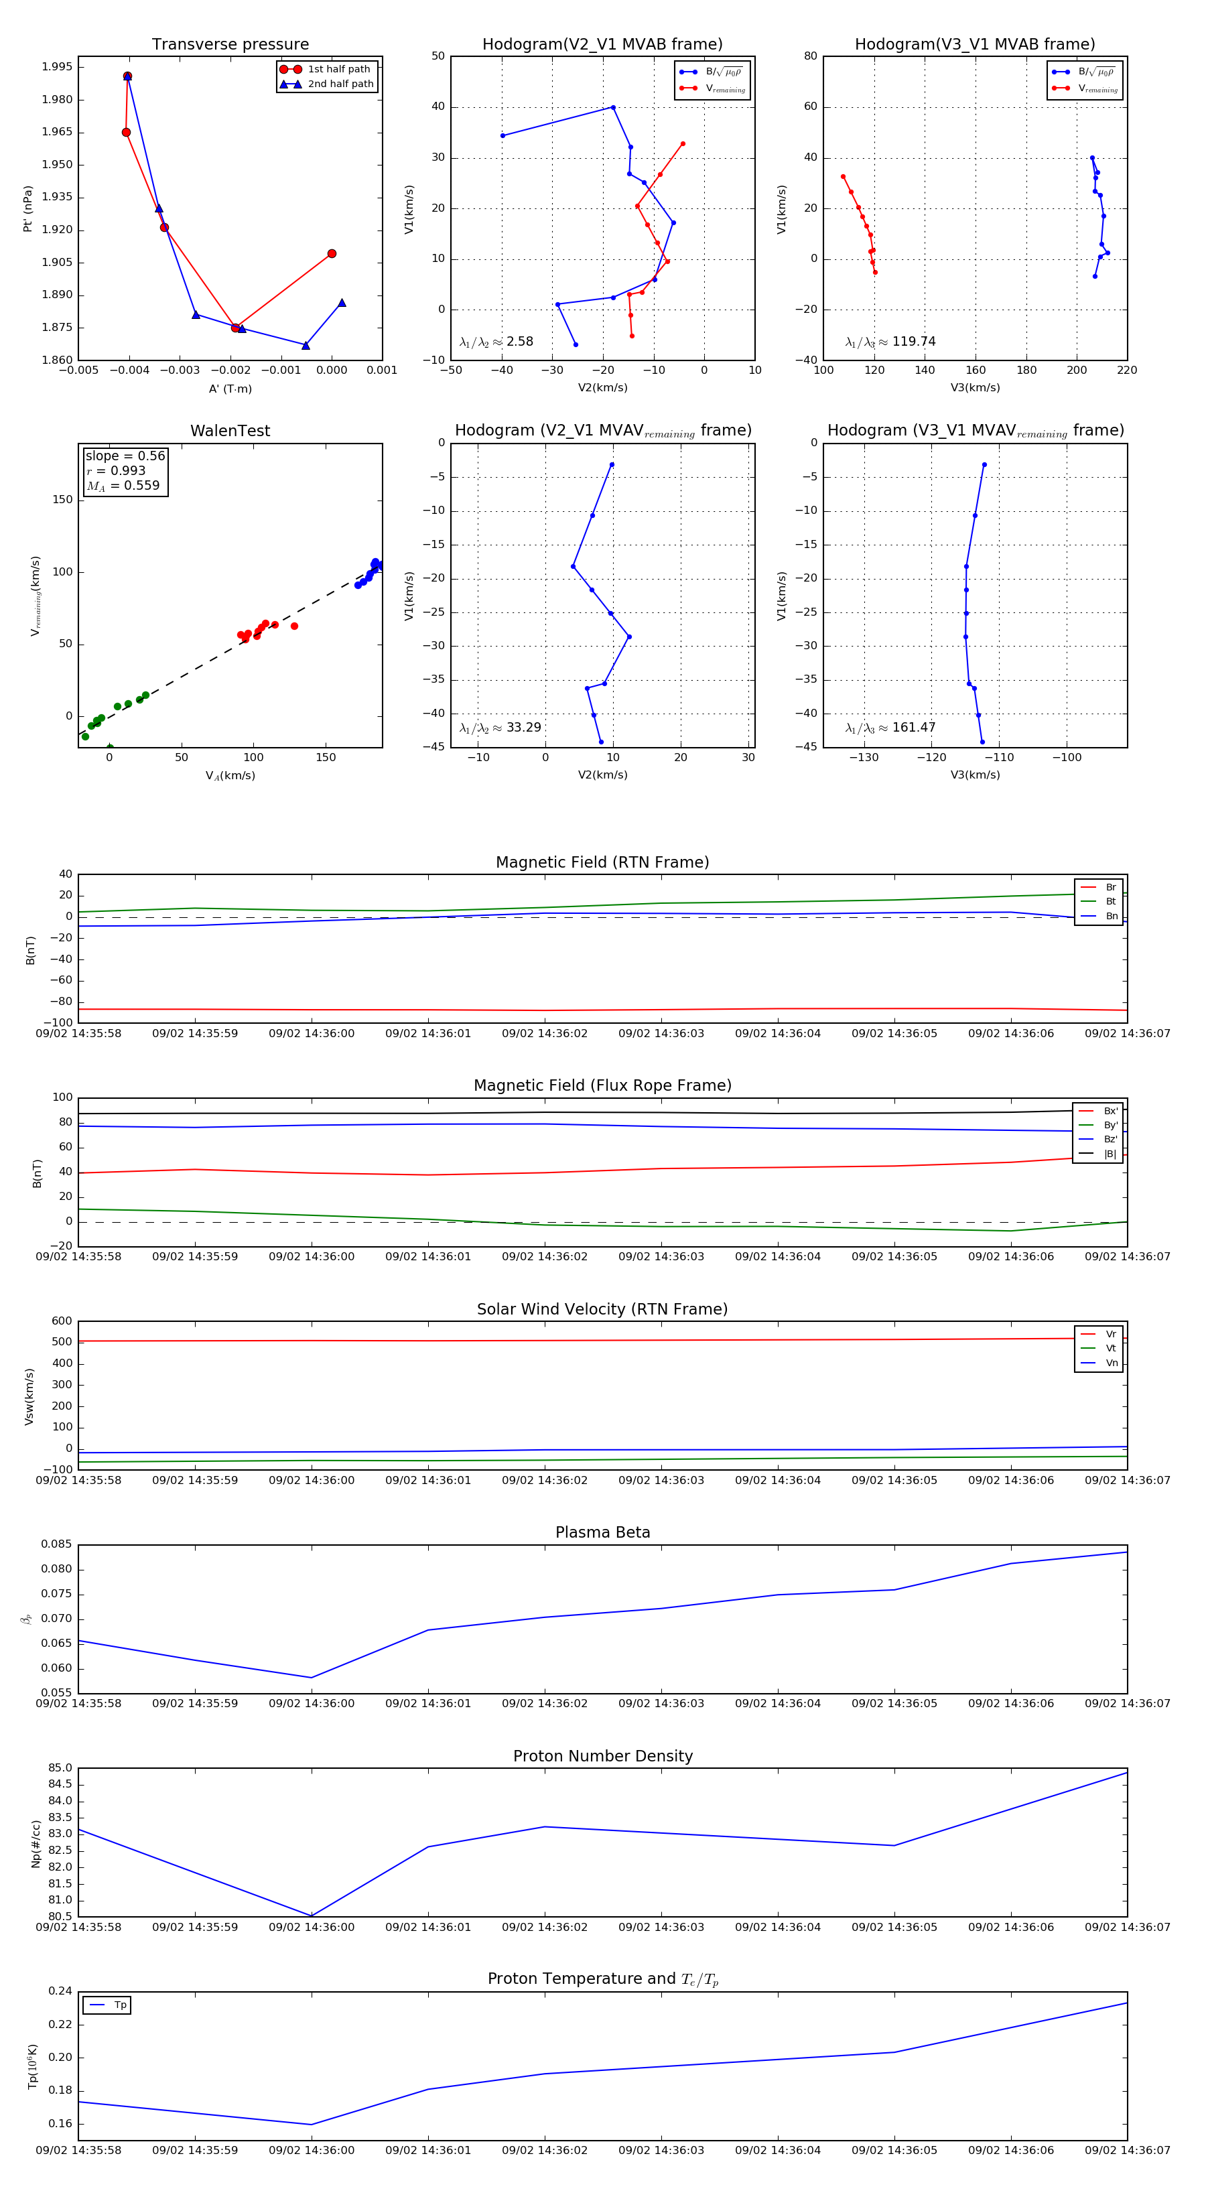Click the 'Np(#/cc)' y-axis label
The width and height of the screenshot is (1206, 2211).
tap(36, 1844)
